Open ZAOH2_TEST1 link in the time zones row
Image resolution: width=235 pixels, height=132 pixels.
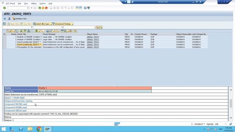(x=93, y=47)
